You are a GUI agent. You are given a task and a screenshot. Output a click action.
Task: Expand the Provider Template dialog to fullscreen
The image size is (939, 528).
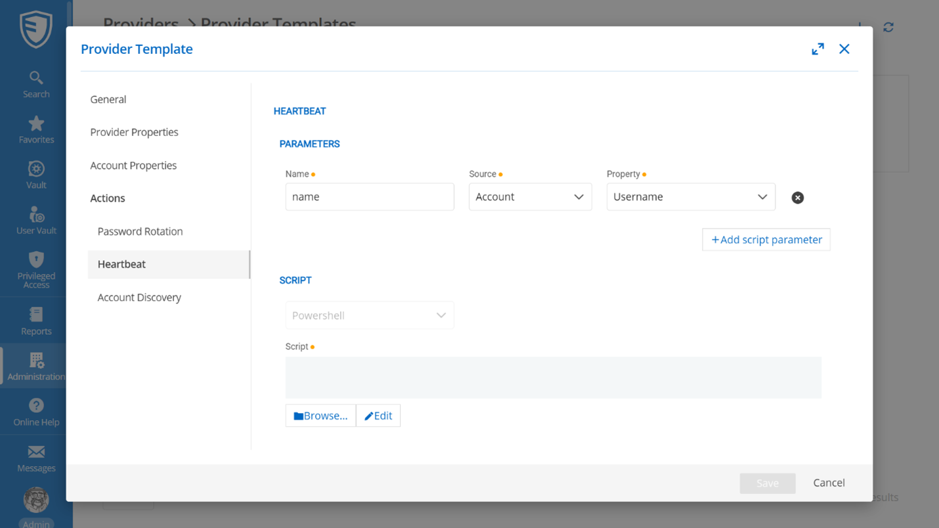point(818,49)
